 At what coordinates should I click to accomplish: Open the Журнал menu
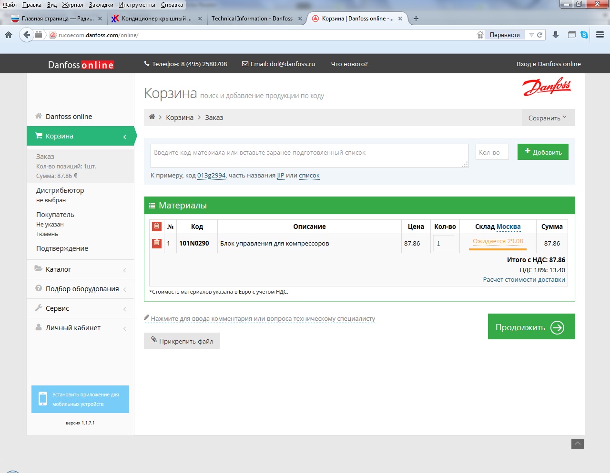73,5
